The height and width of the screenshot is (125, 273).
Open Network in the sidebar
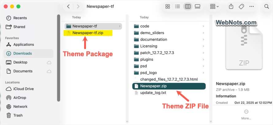coord(29,107)
